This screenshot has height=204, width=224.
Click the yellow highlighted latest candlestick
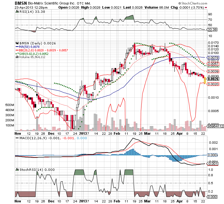(205, 80)
